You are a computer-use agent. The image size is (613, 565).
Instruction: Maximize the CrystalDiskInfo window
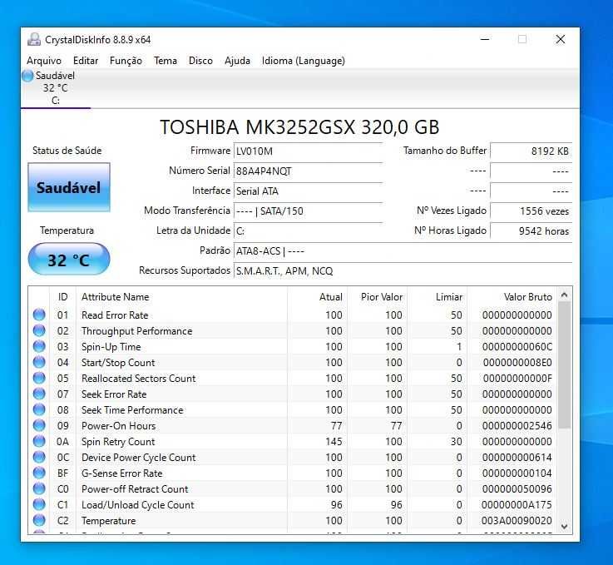[x=522, y=39]
